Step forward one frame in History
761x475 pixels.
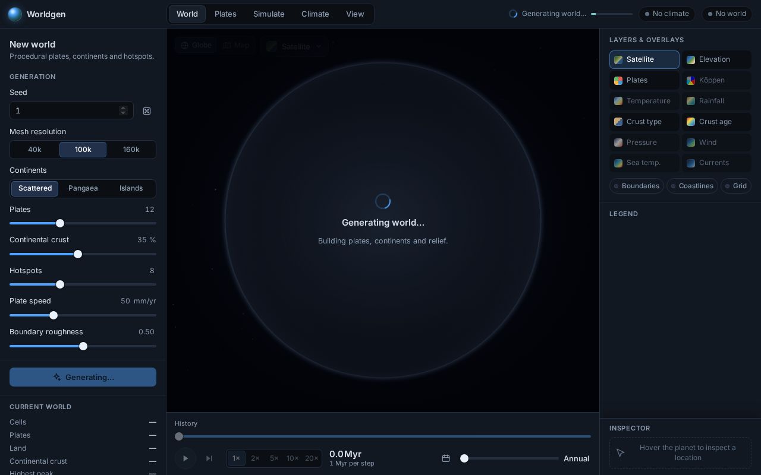(209, 458)
